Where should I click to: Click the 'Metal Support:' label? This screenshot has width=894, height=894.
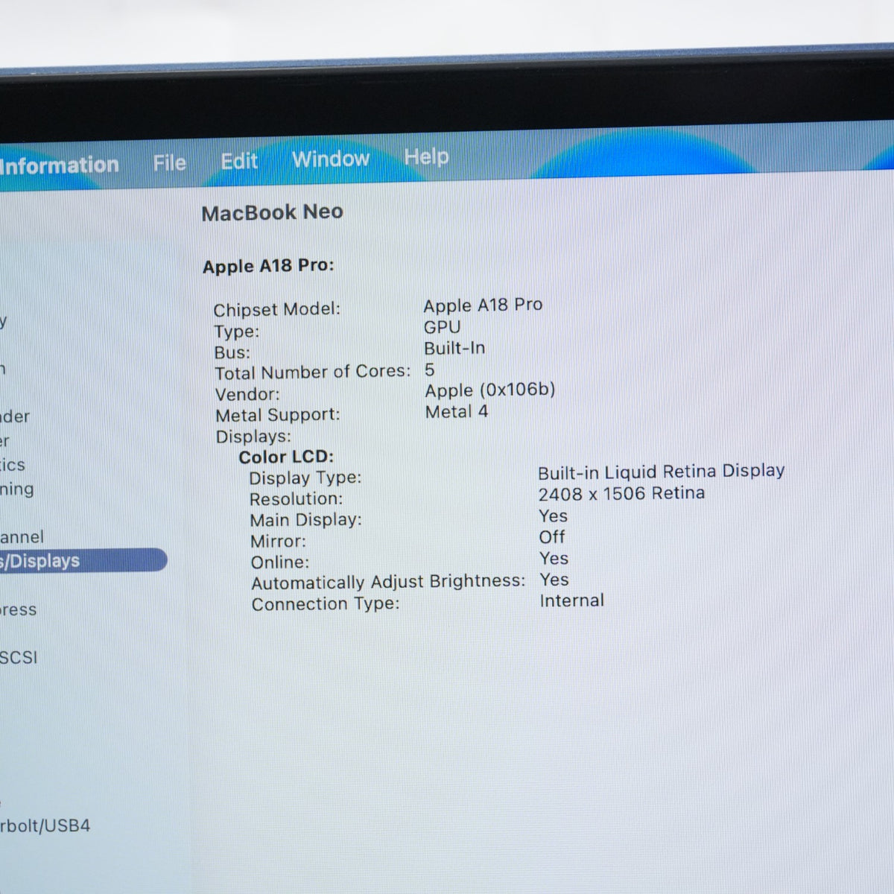(x=278, y=415)
